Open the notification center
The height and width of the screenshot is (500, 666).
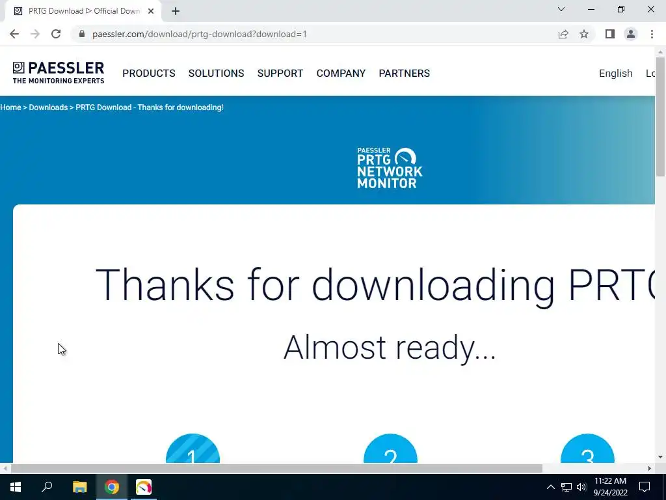(x=645, y=487)
